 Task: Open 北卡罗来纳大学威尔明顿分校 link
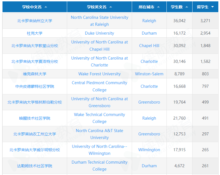[x=35, y=150]
